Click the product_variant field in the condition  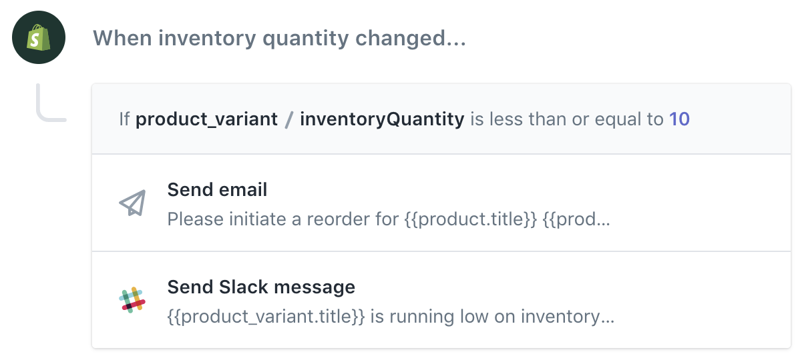[206, 119]
